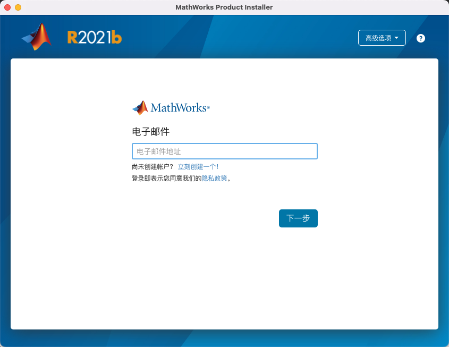Click the R2021b wordmark in the banner
Screen dimensions: 449x347
pyautogui.click(x=94, y=37)
